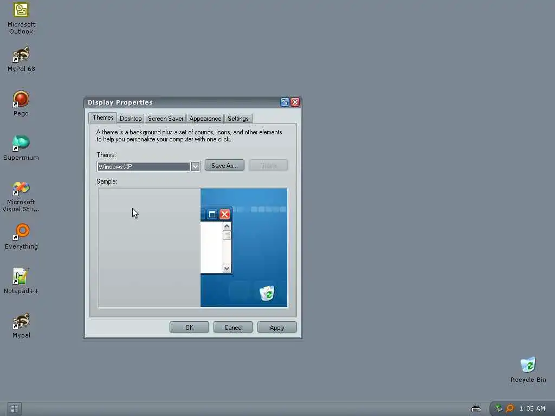The width and height of the screenshot is (555, 416).
Task: Close the Display Properties dialog
Action: 295,102
